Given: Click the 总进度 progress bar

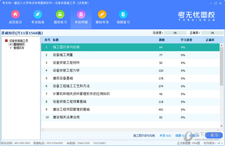Looking at the screenshot, I should click(175, 33).
